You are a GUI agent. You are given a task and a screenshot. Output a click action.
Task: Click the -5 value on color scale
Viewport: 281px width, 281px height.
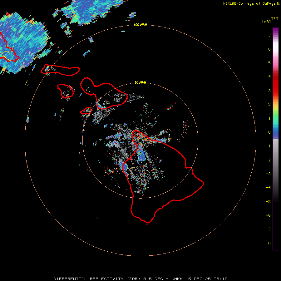tap(268, 201)
